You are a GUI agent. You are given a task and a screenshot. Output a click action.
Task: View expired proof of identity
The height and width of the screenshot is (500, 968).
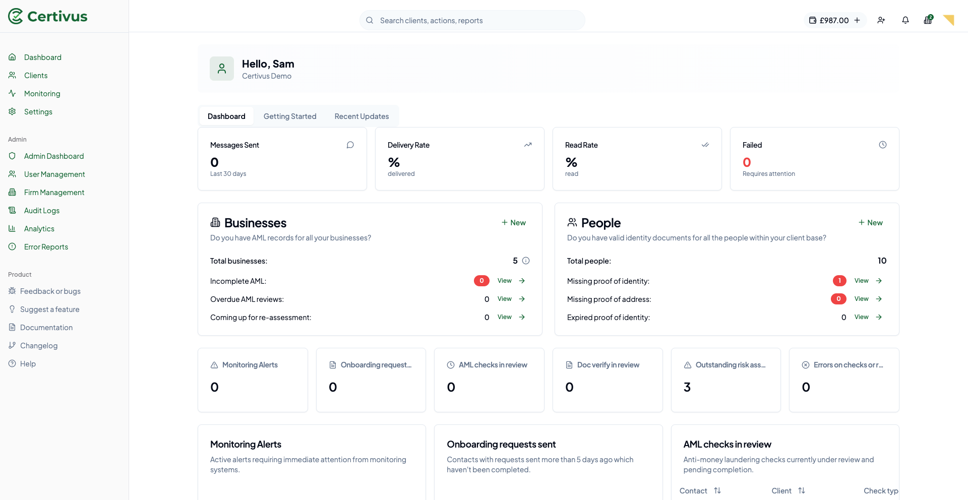click(868, 317)
